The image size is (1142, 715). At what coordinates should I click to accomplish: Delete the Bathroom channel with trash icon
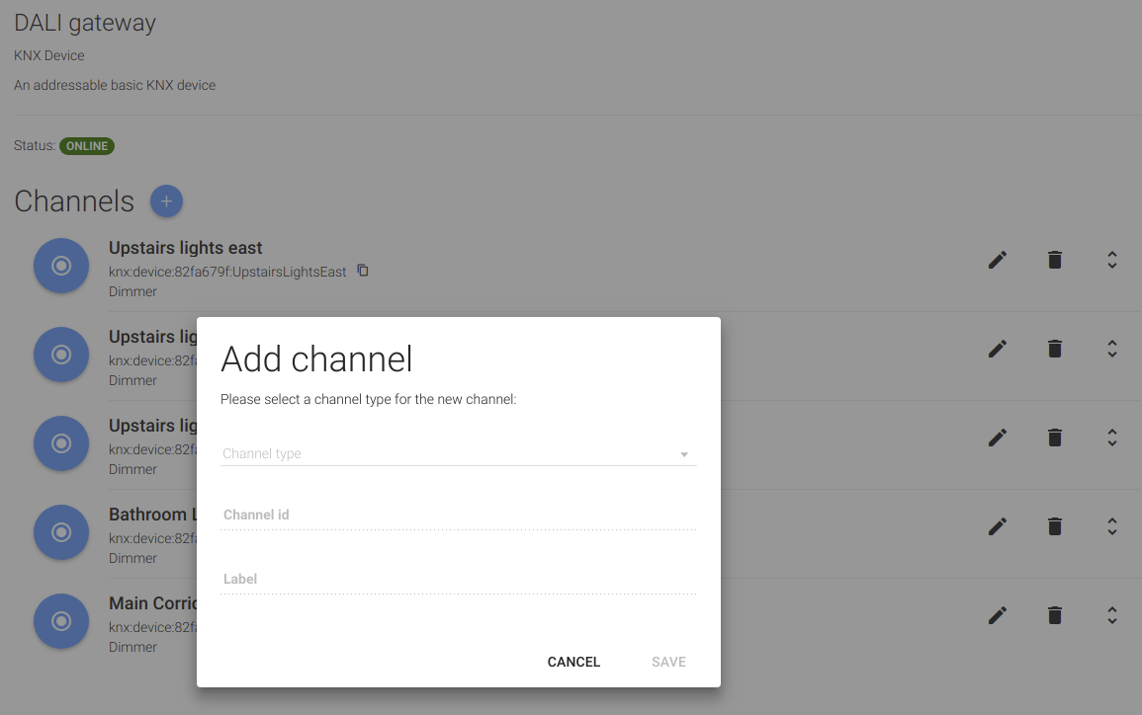pos(1055,526)
